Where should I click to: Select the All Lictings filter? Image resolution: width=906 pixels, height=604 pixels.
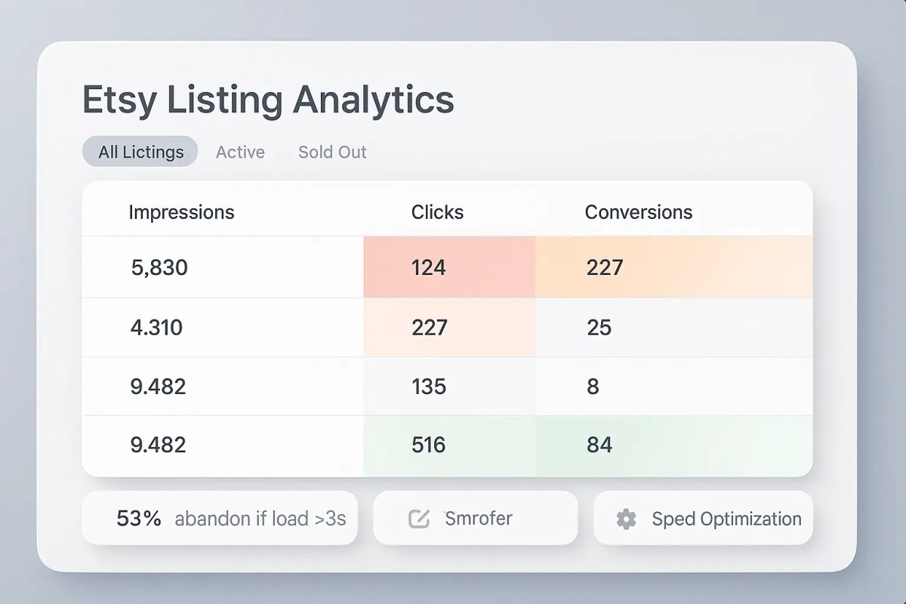(x=139, y=151)
